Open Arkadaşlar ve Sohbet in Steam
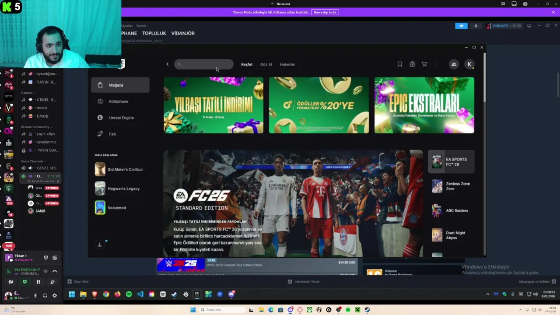The image size is (560, 315). click(x=537, y=282)
